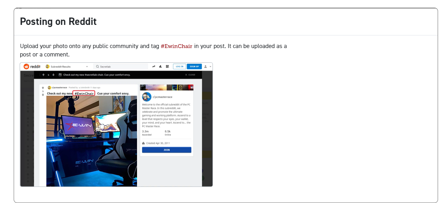
Task: Click the highlighted #EwinChair in the post title
Action: (x=84, y=93)
